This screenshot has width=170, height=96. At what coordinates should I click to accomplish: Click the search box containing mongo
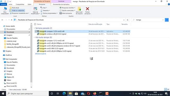tap(147, 20)
